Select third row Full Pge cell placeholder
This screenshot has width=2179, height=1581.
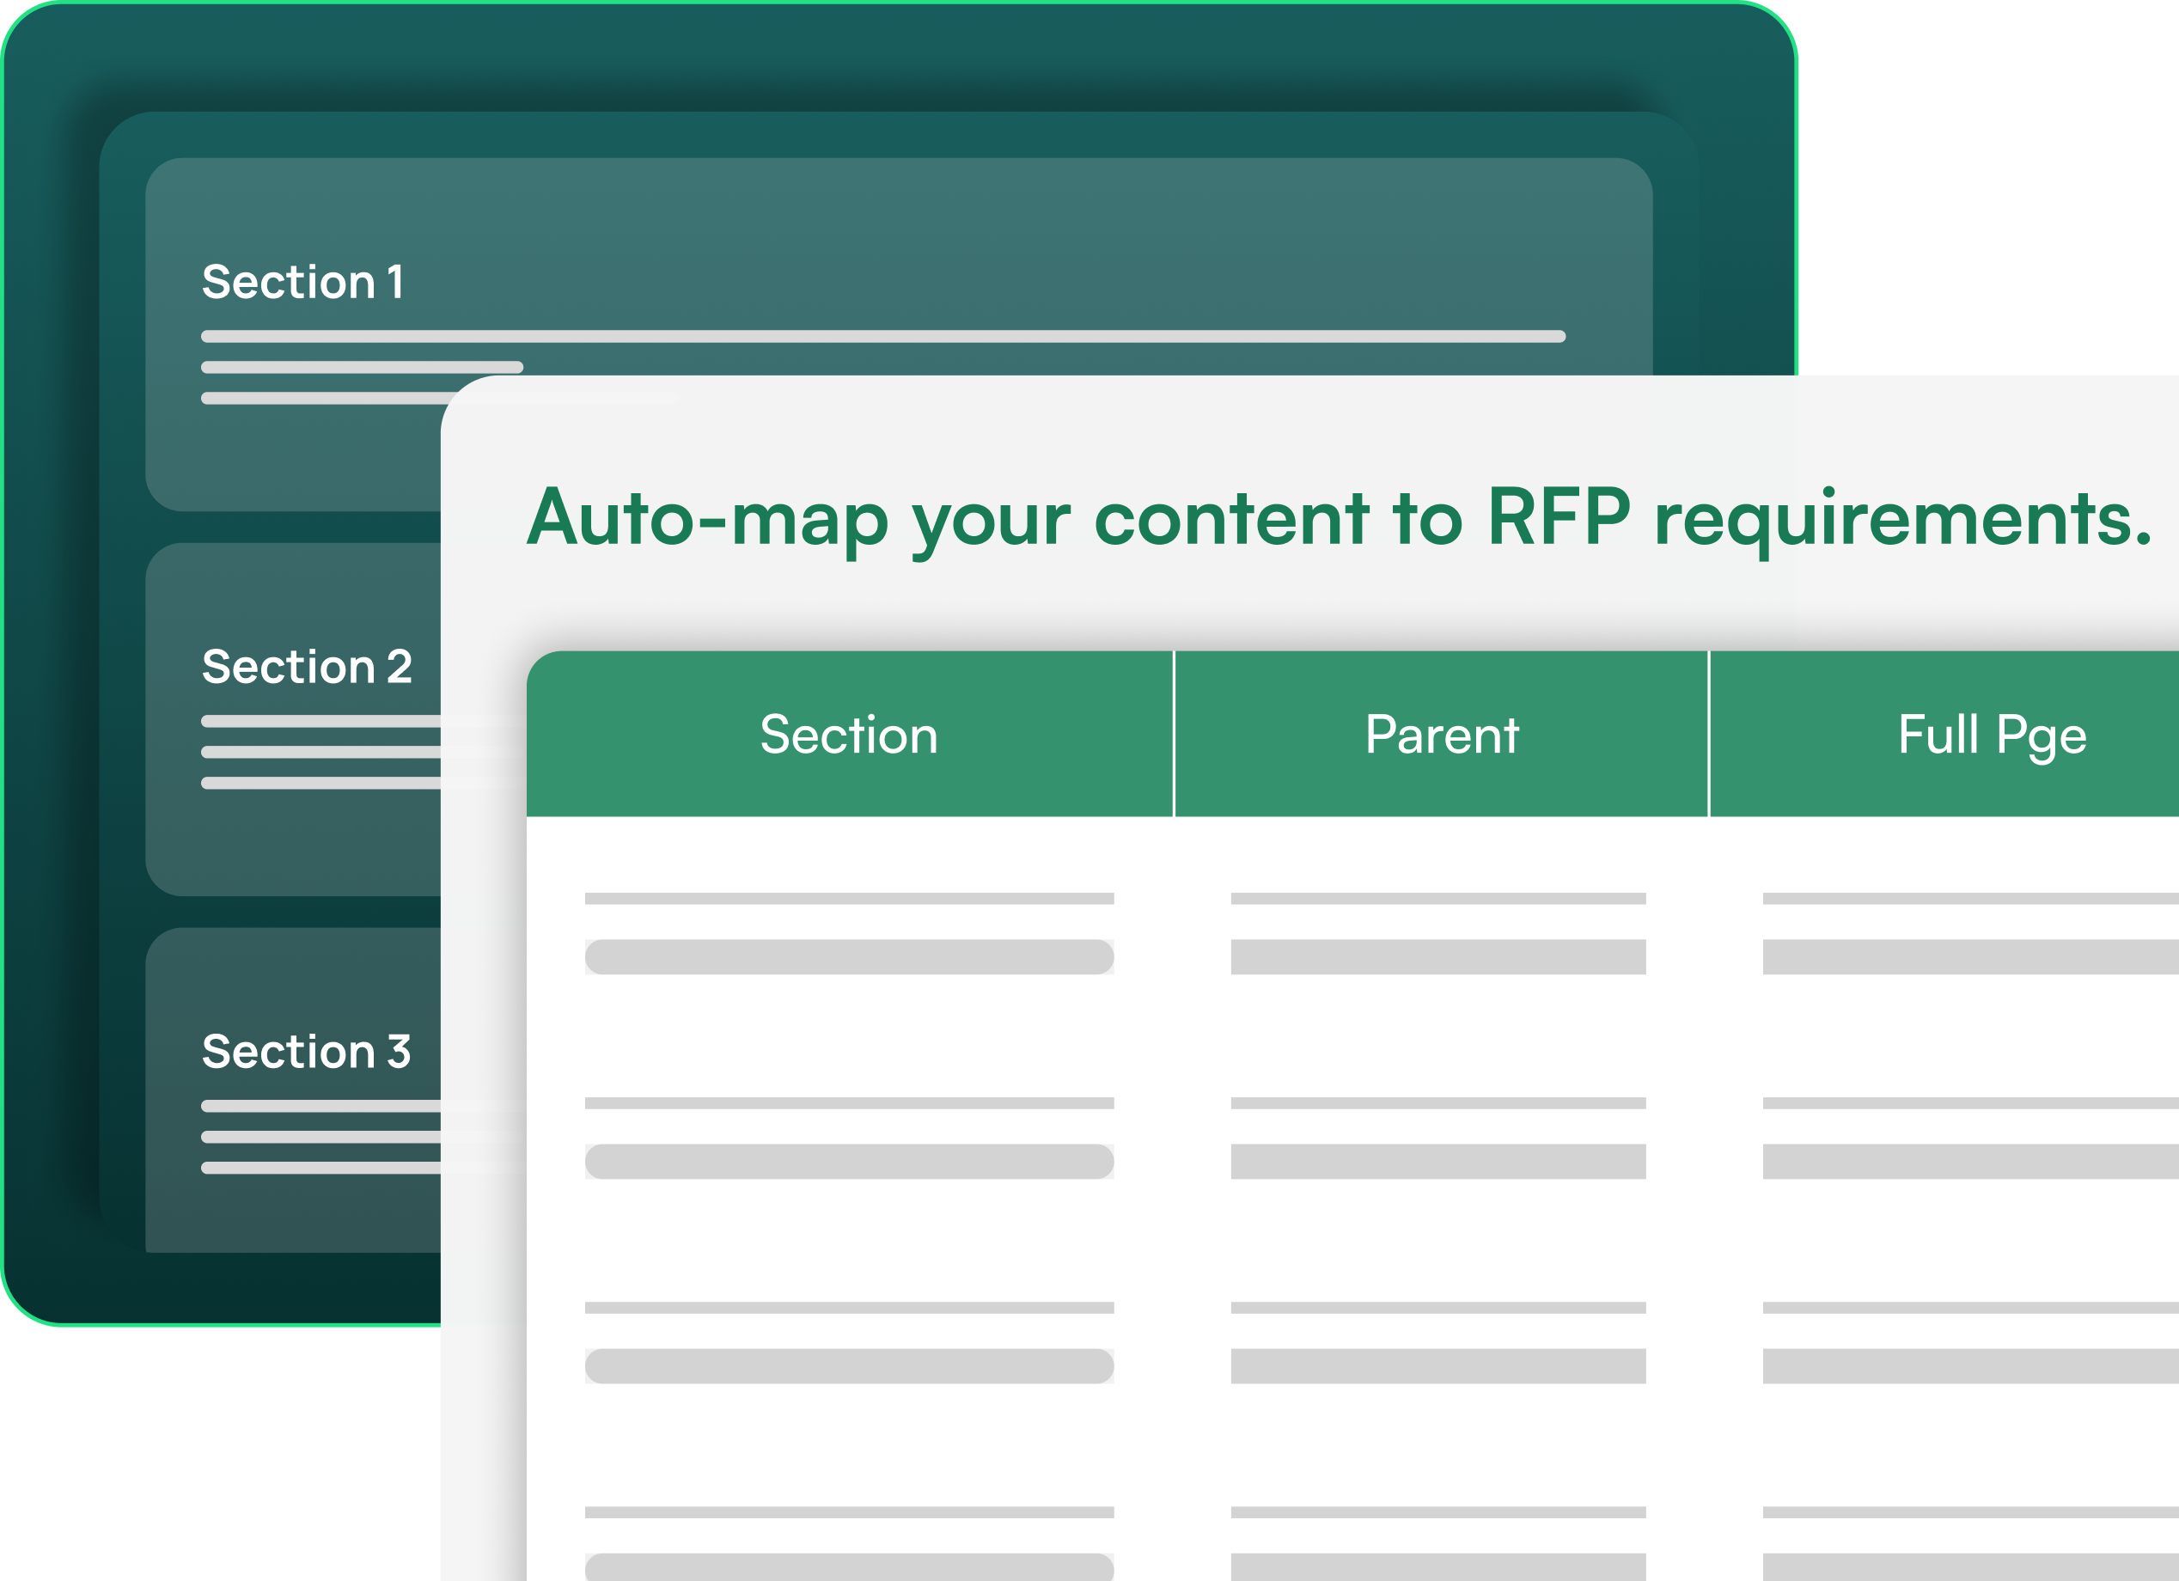tap(1969, 1364)
